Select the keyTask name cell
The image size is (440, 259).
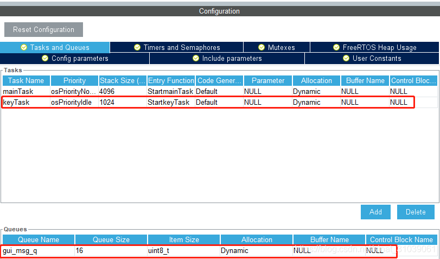click(26, 102)
